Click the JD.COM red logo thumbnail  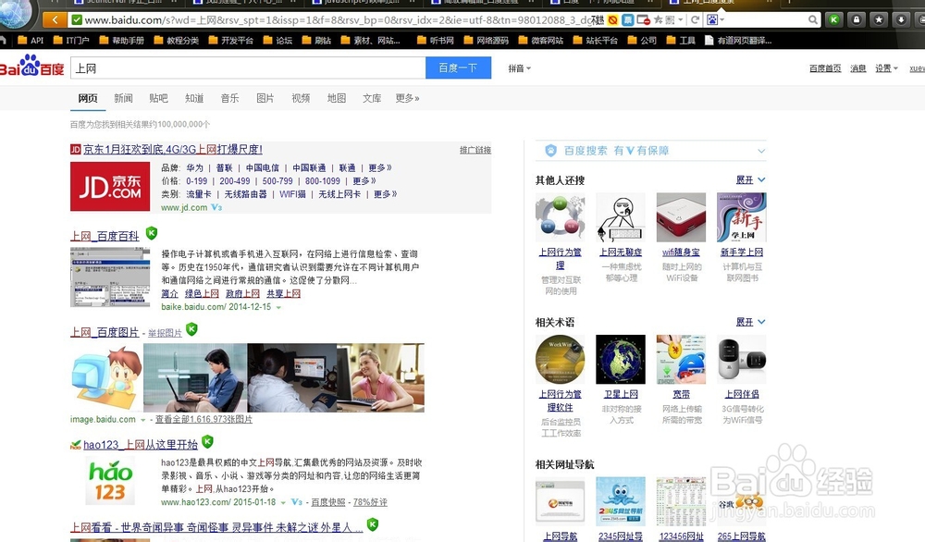[110, 186]
